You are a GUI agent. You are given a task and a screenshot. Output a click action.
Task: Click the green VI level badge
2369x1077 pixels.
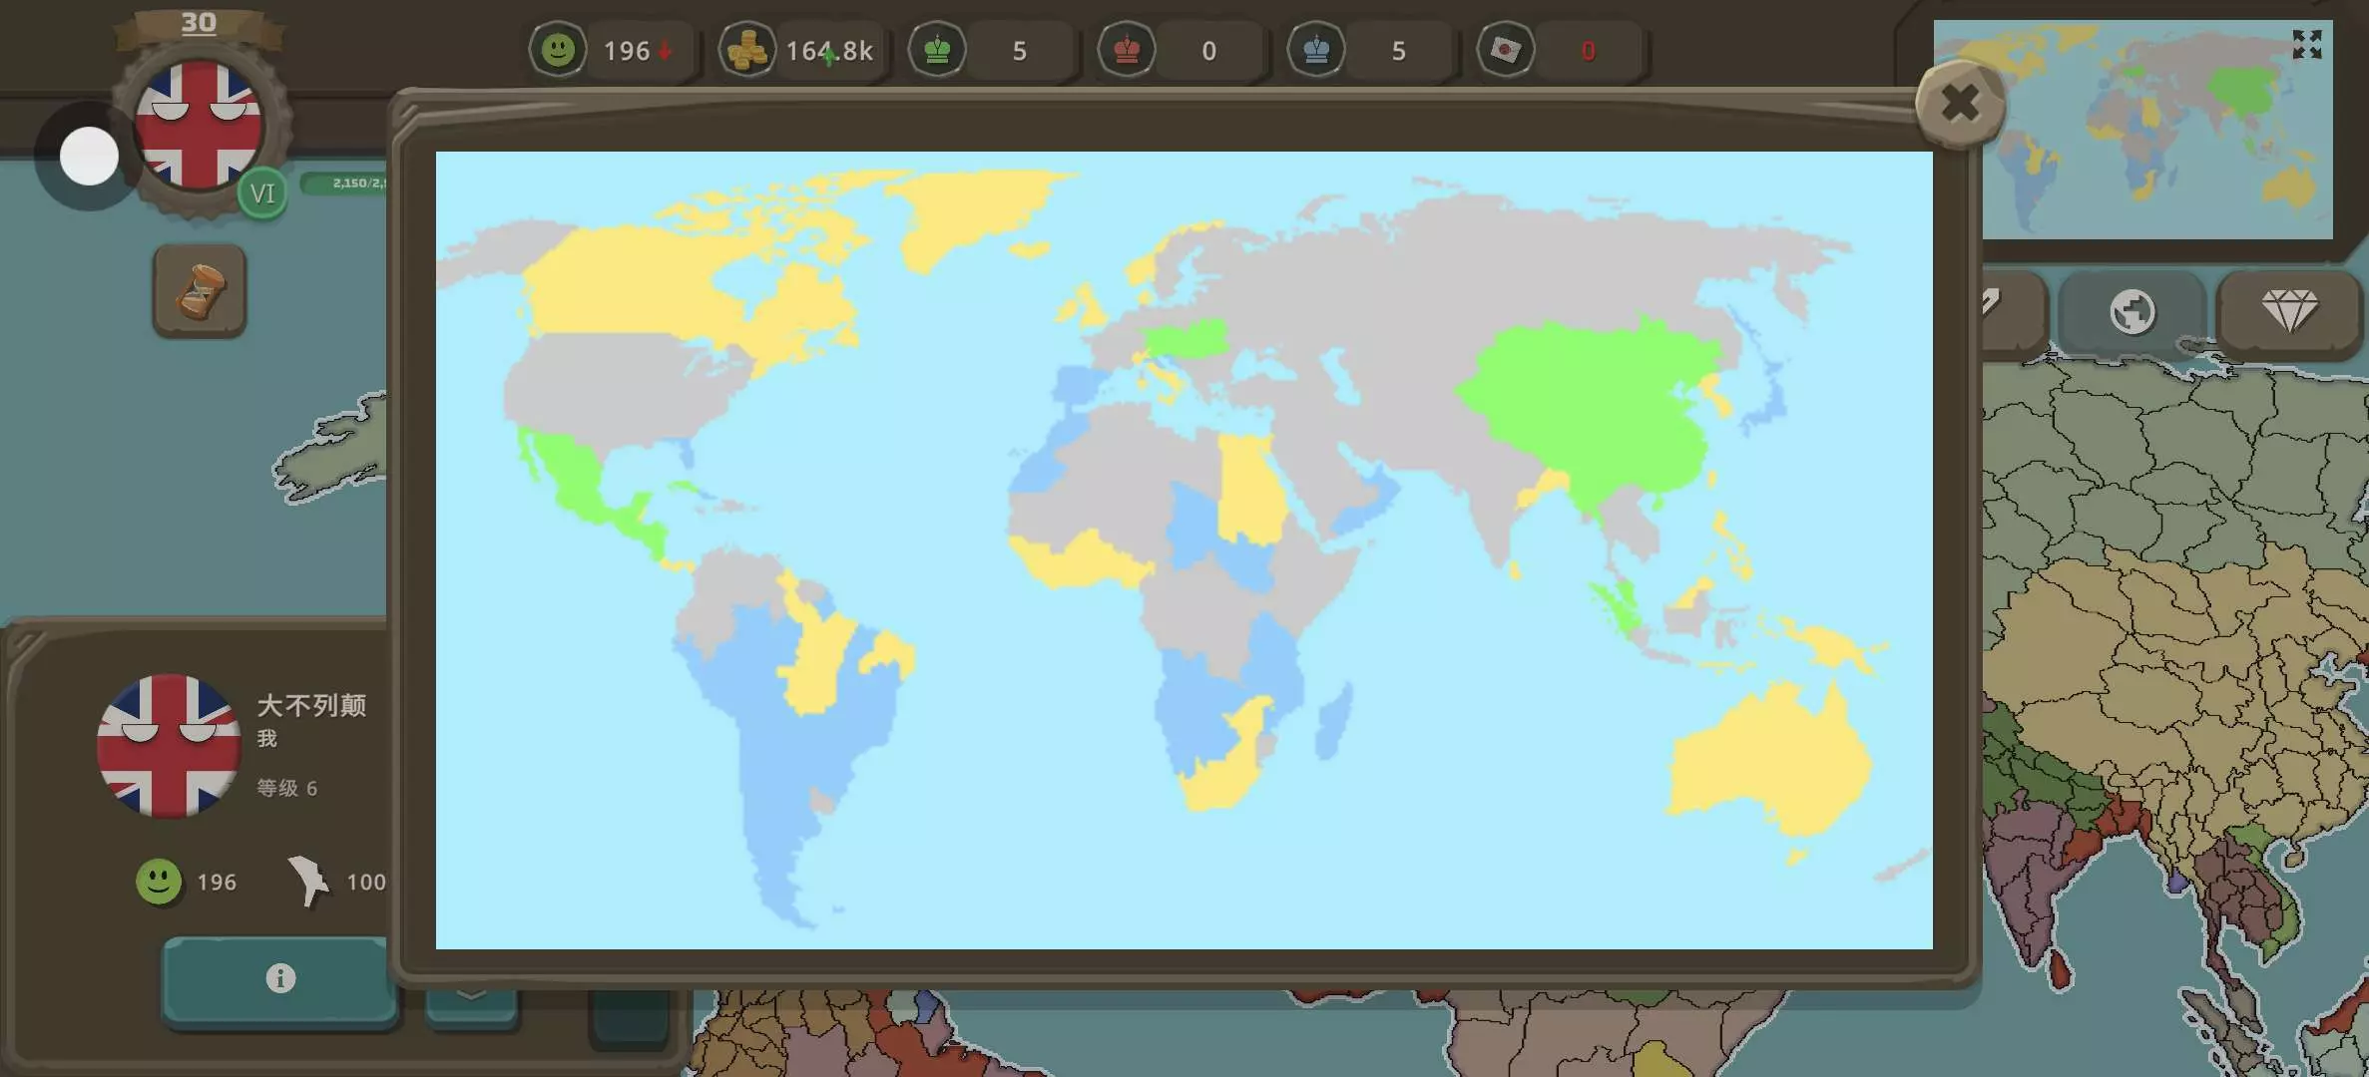click(x=262, y=193)
